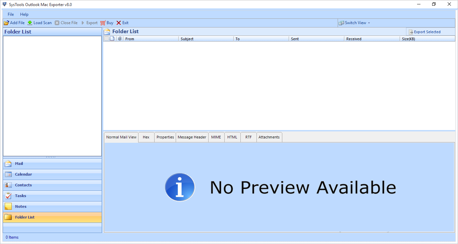The height and width of the screenshot is (244, 458).
Task: Click the Tasks checklist icon in sidebar
Action: [8, 196]
